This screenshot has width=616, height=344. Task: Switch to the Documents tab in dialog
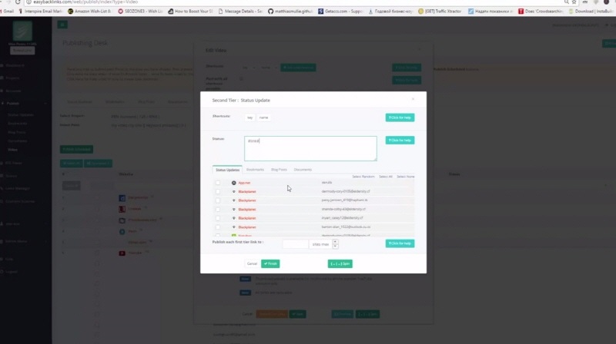pos(303,170)
